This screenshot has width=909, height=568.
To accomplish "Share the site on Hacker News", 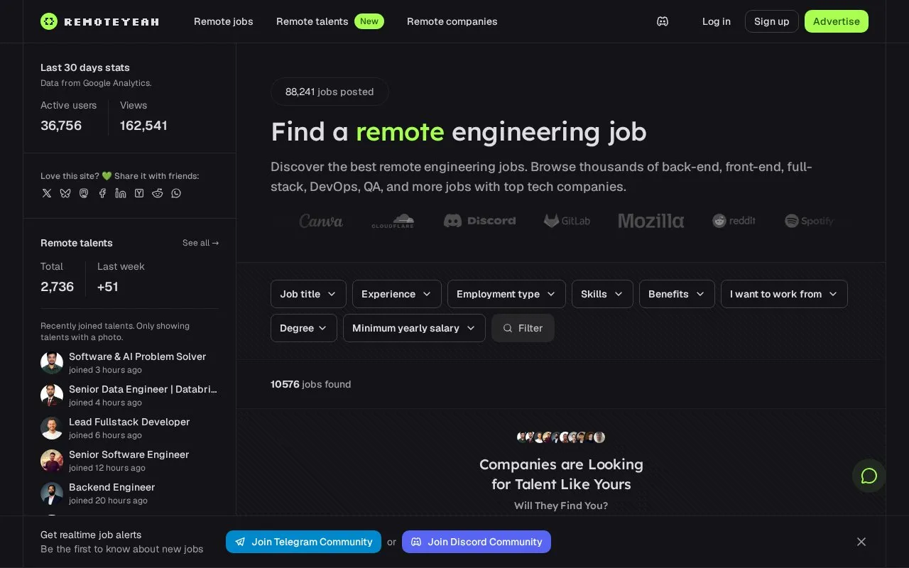I will (x=139, y=193).
